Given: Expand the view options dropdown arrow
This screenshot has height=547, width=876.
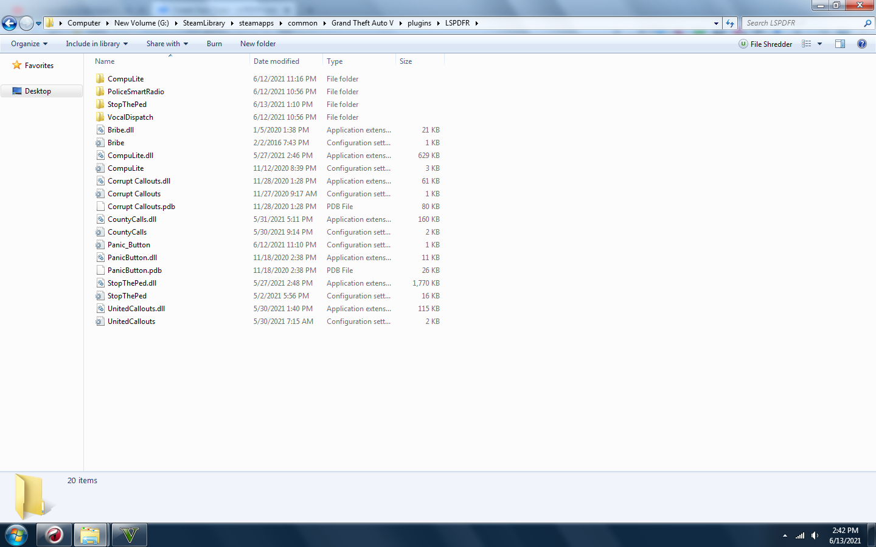Looking at the screenshot, I should (x=820, y=44).
